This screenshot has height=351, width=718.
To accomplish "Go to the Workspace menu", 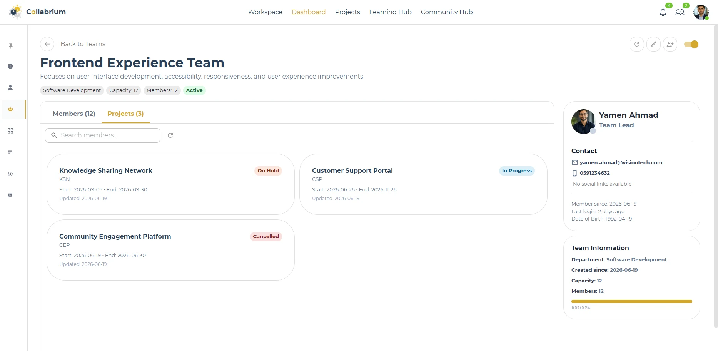I will coord(265,12).
